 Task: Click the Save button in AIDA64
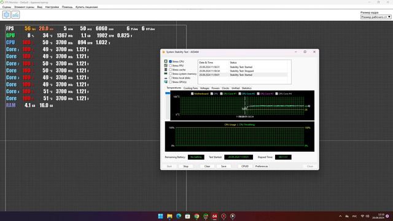coord(224,166)
